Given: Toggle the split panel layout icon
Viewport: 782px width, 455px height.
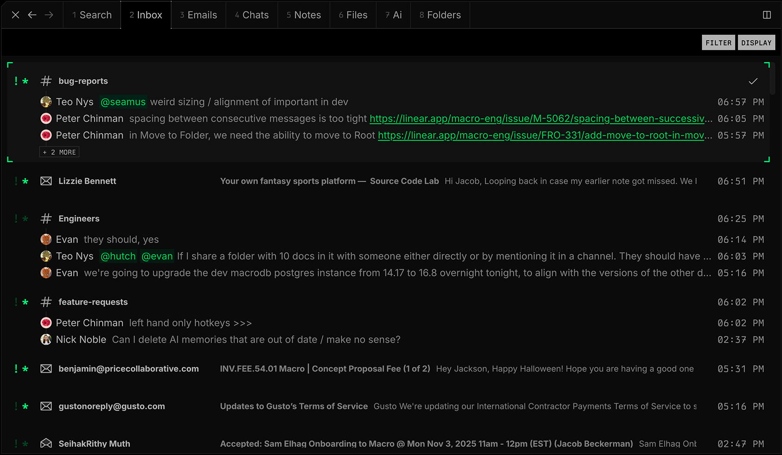Looking at the screenshot, I should (x=767, y=15).
